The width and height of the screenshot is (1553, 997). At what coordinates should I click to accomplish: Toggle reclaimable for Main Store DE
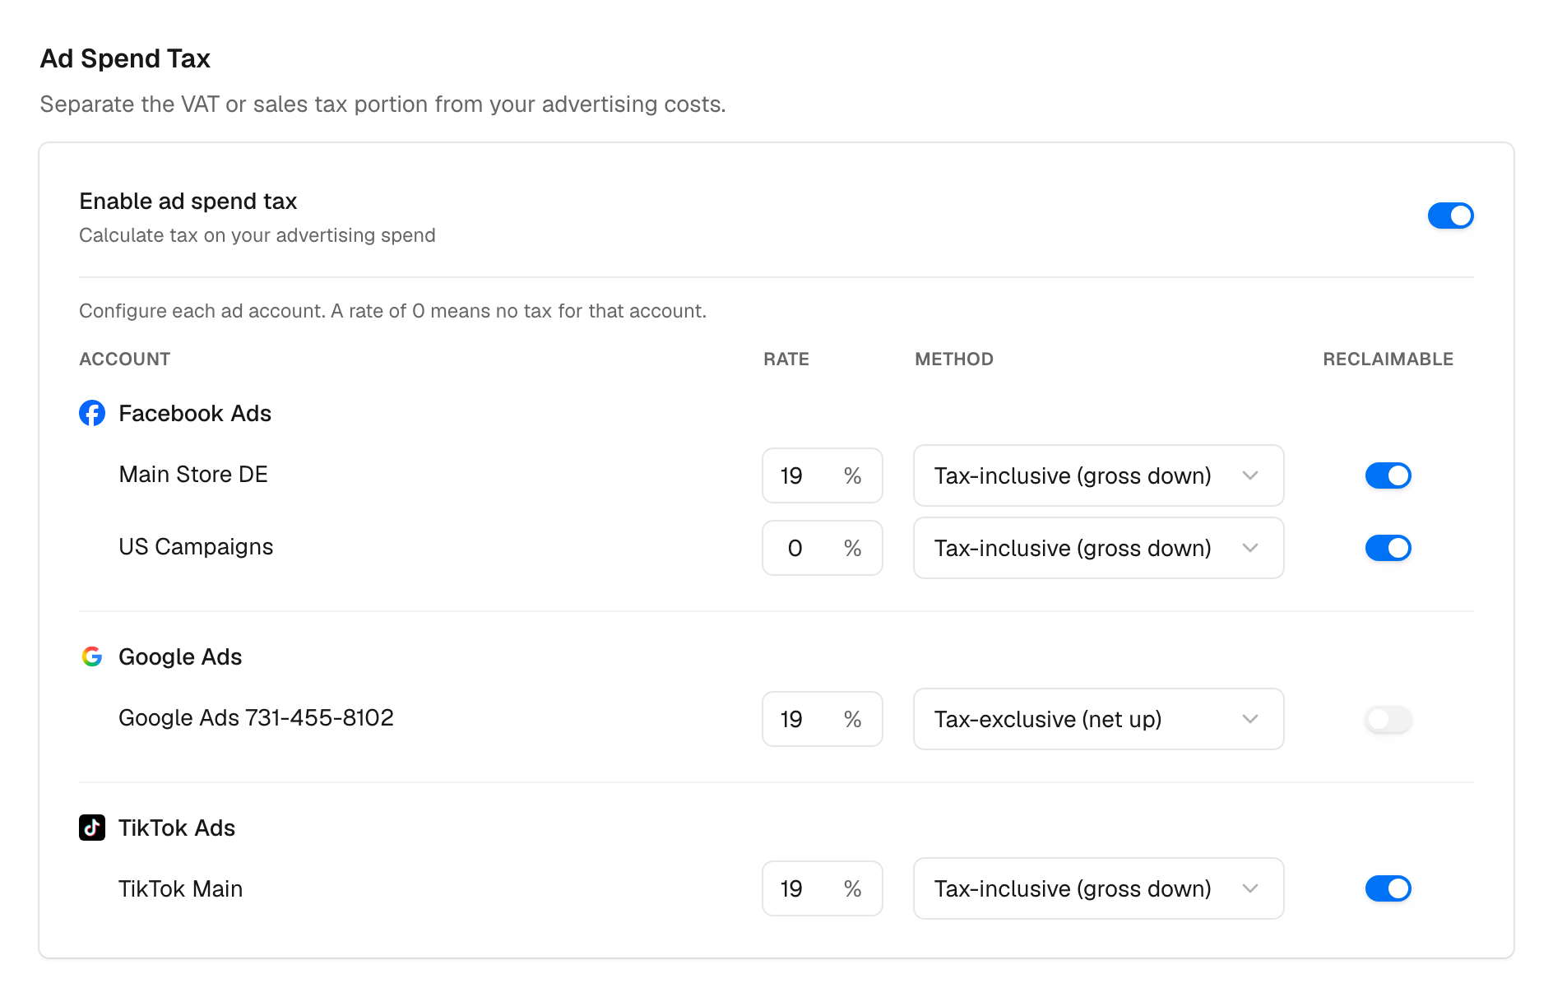coord(1388,475)
